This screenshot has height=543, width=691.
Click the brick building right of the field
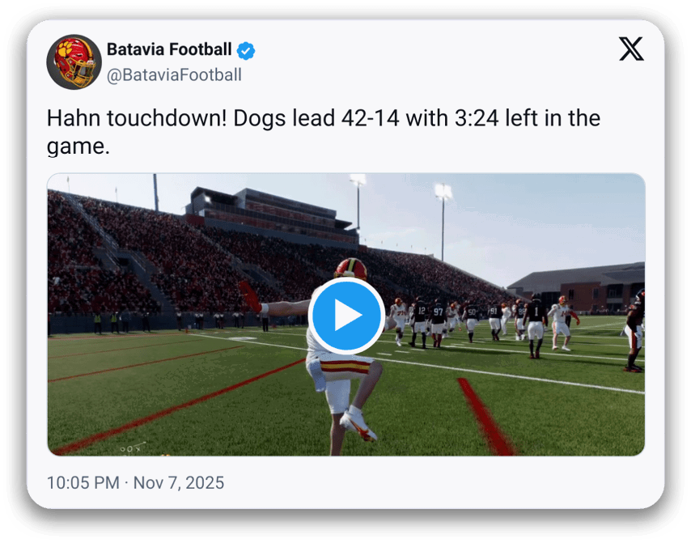click(x=587, y=289)
